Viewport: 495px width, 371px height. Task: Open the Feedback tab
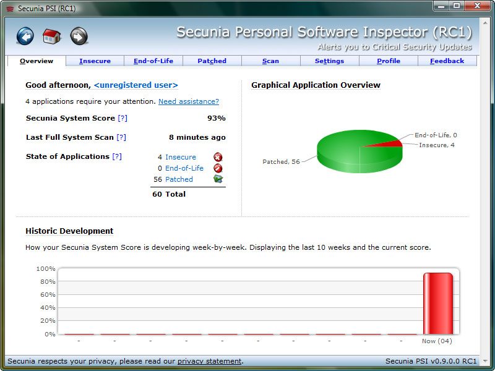pos(447,61)
